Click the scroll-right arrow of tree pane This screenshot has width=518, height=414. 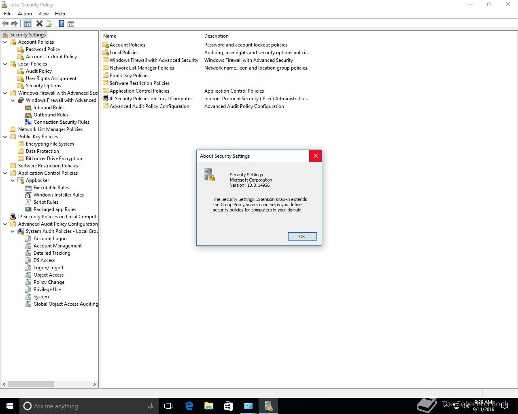[x=95, y=384]
